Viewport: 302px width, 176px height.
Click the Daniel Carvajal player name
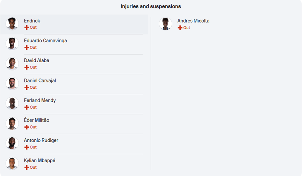pyautogui.click(x=40, y=80)
